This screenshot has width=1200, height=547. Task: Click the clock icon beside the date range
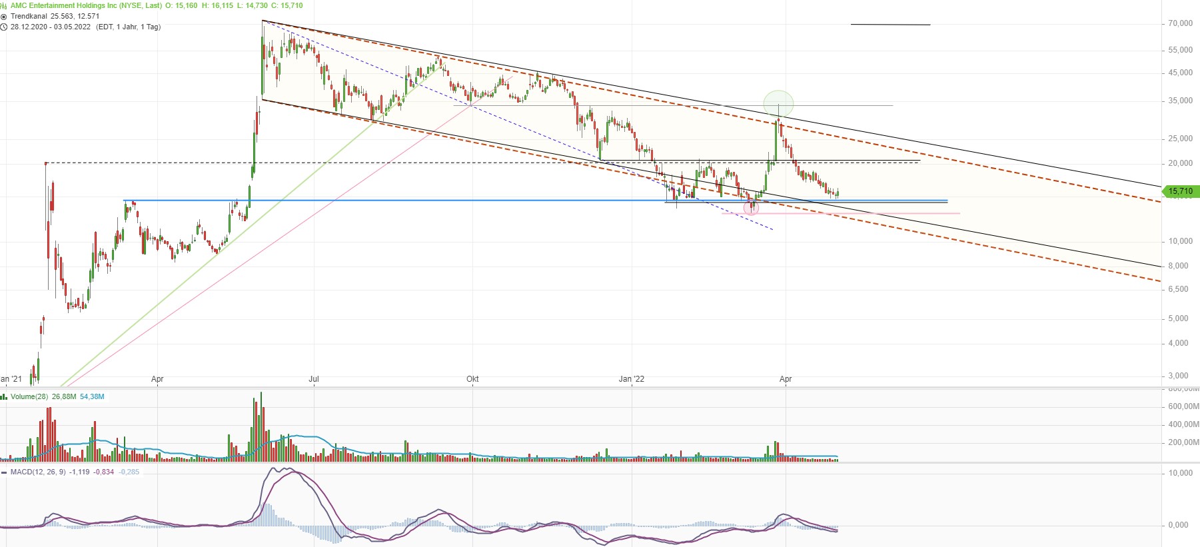pos(4,27)
